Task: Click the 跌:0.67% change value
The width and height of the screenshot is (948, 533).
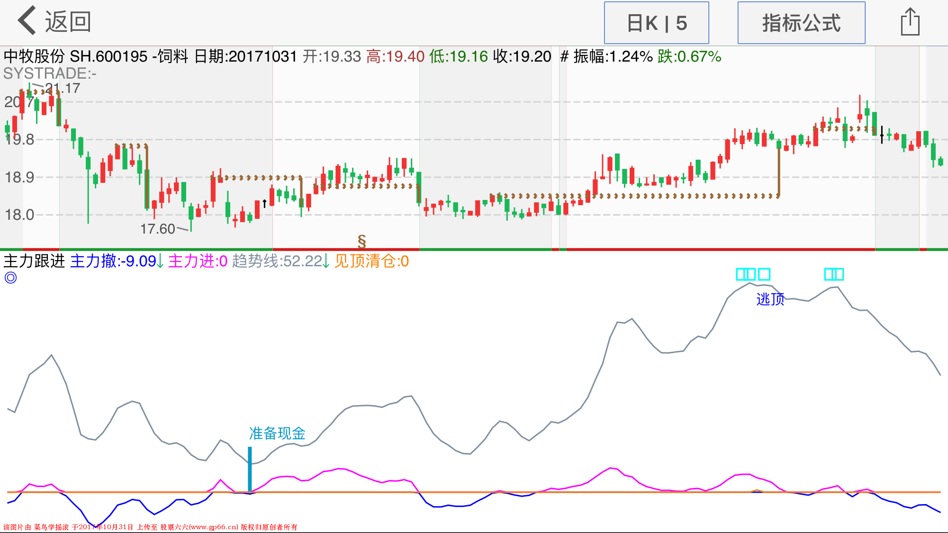Action: pos(689,56)
